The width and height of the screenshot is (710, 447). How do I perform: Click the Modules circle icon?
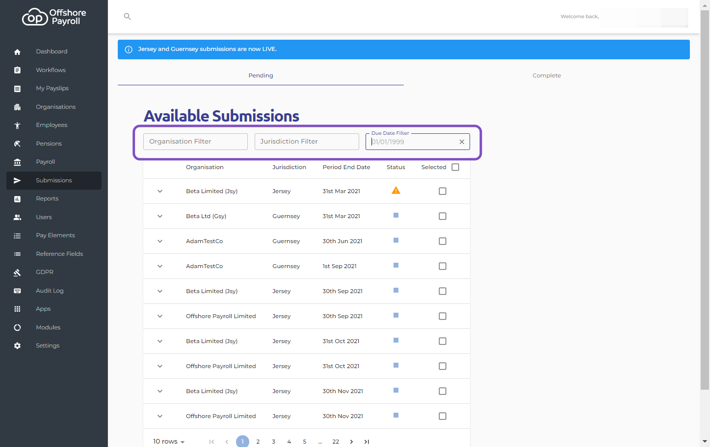click(17, 327)
